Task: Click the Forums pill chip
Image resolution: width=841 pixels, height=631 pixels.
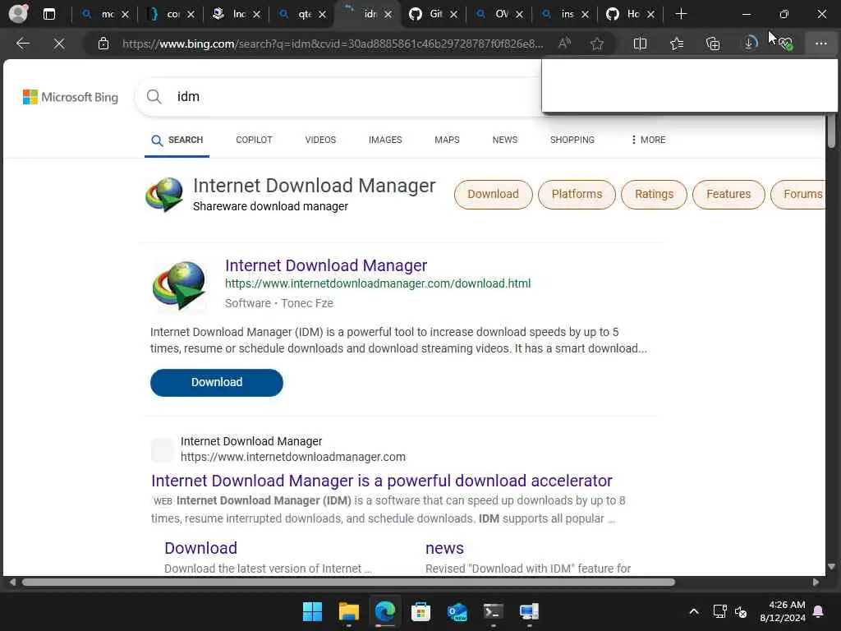Action: pyautogui.click(x=798, y=194)
